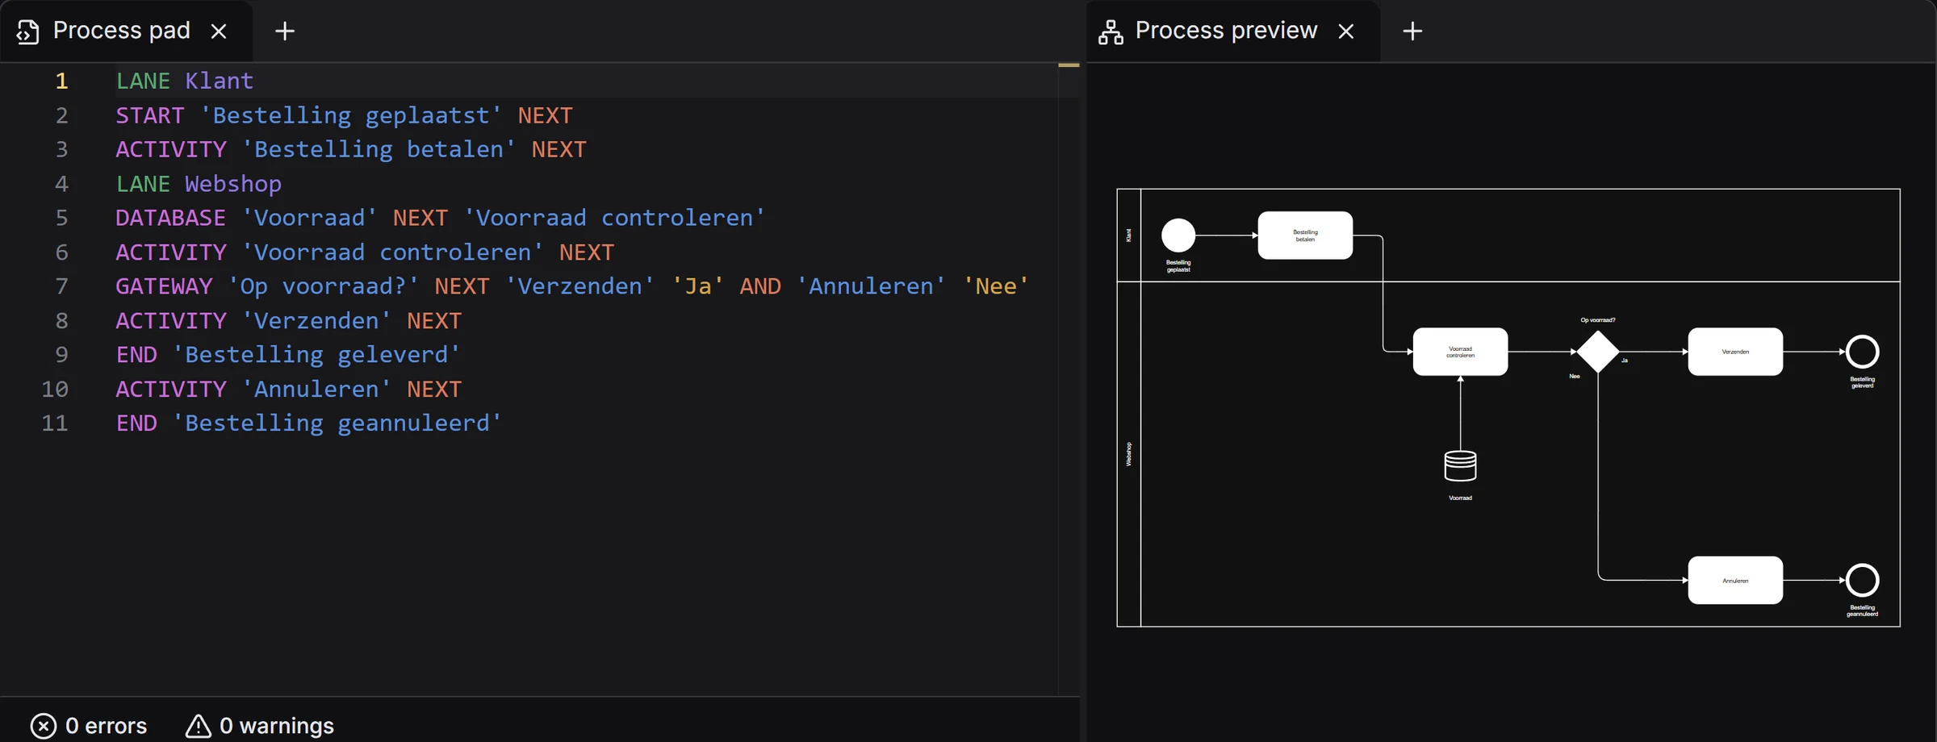The image size is (1937, 742).
Task: Click the Process preview diagram icon
Action: click(1111, 31)
